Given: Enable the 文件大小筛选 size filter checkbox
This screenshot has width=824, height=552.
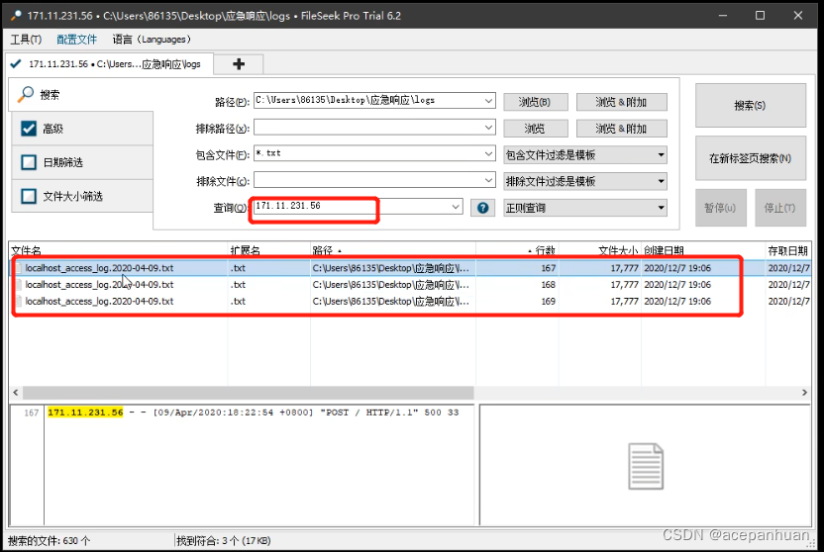Looking at the screenshot, I should [x=29, y=196].
